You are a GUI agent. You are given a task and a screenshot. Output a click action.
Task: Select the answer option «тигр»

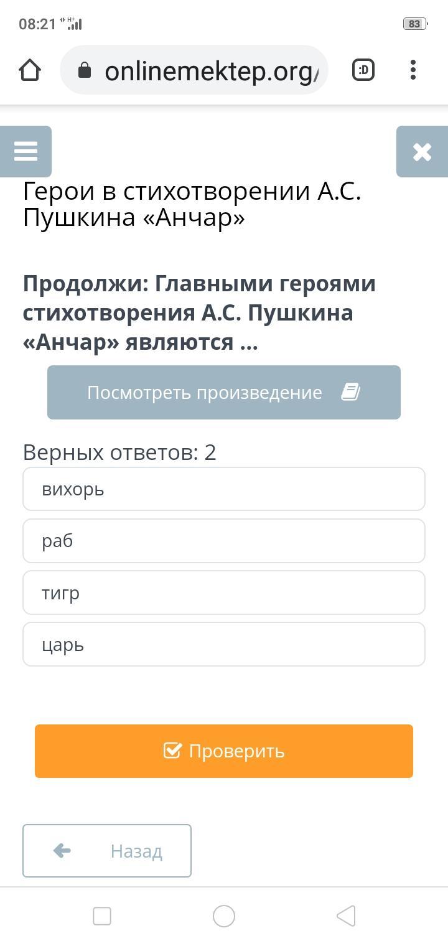coord(224,592)
